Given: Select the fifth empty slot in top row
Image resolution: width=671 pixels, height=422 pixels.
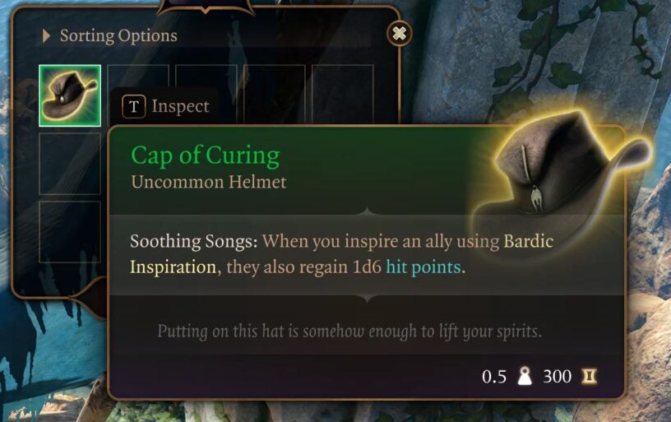Looking at the screenshot, I should (x=343, y=95).
